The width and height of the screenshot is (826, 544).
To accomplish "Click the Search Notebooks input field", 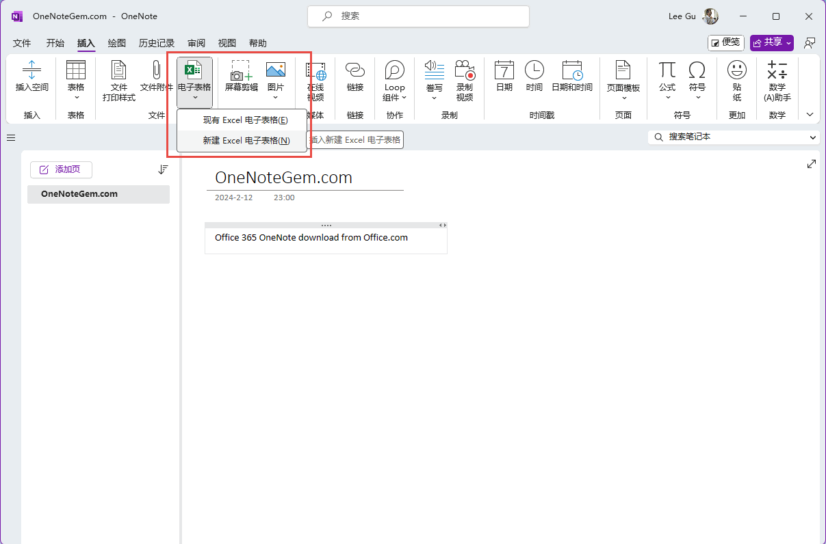I will tap(732, 137).
